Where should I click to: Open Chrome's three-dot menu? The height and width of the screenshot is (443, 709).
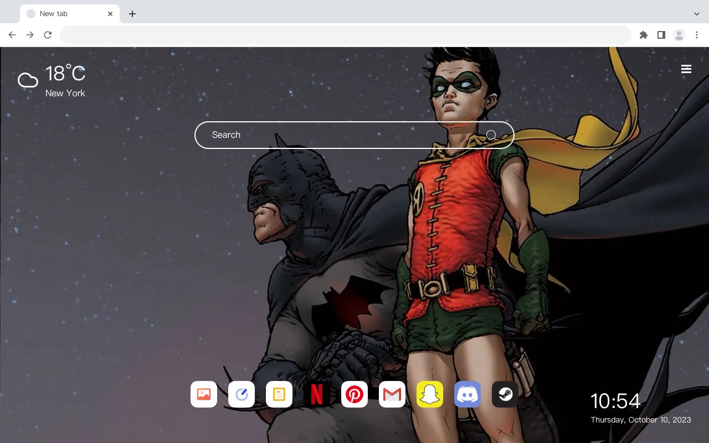click(x=697, y=35)
